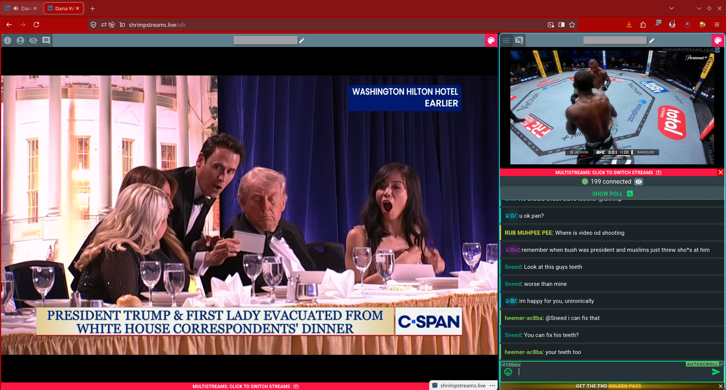This screenshot has height=390, width=726.
Task: Click the Show Poll button
Action: point(612,193)
